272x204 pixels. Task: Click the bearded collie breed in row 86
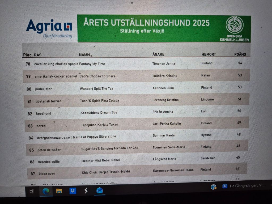(49, 162)
